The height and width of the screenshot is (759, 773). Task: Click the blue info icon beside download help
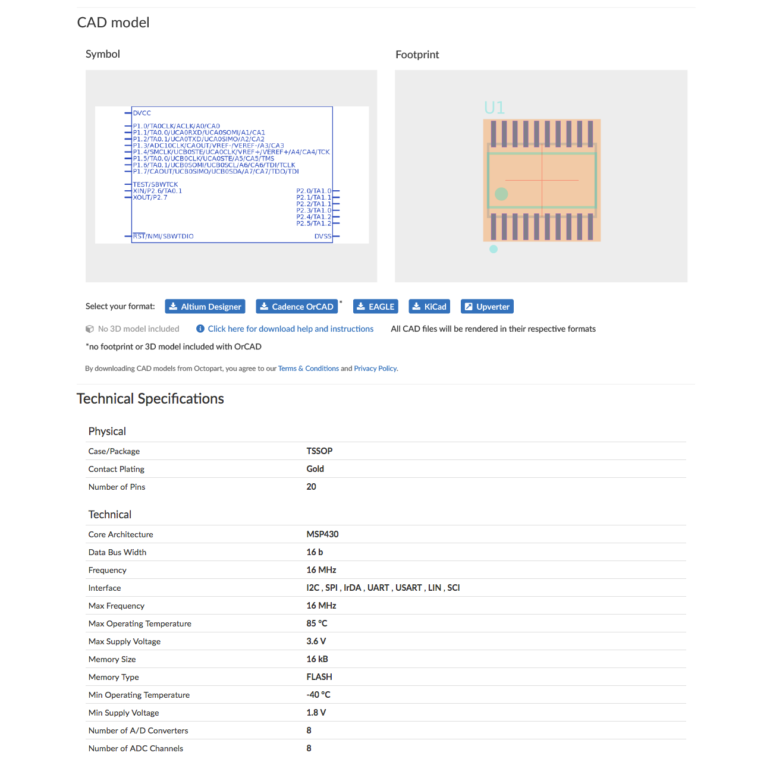coord(200,329)
